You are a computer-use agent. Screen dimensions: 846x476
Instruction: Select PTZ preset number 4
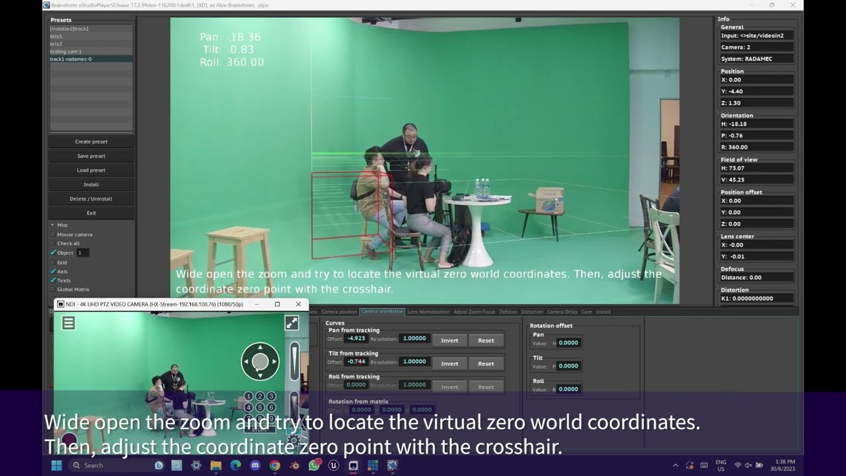coord(249,407)
